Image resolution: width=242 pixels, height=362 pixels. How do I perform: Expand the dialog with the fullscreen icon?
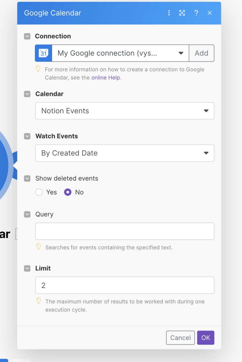[x=182, y=13]
